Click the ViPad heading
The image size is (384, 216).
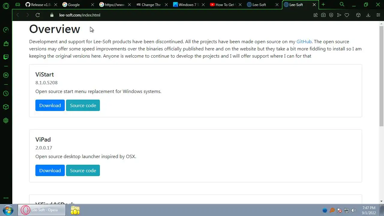(x=43, y=139)
